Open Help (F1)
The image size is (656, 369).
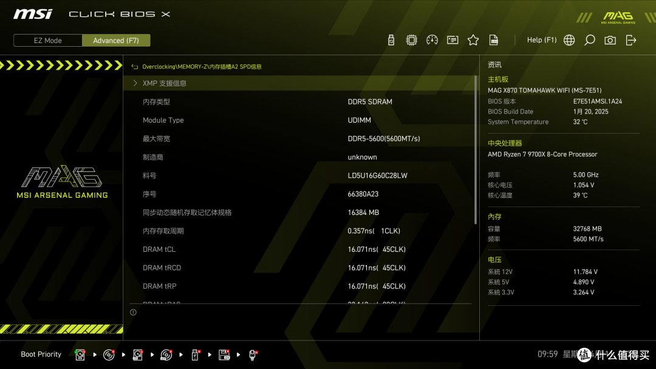tap(542, 40)
